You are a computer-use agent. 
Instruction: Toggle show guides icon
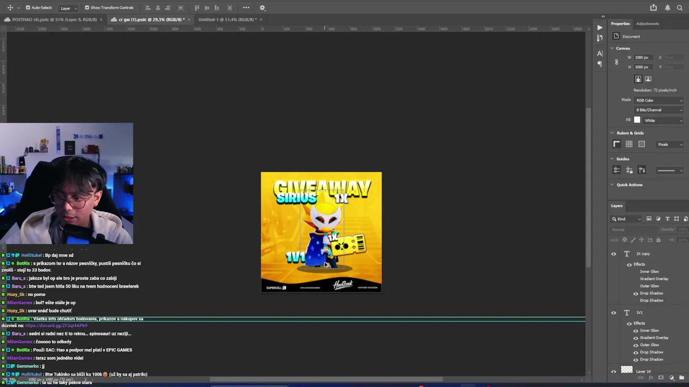tap(617, 170)
